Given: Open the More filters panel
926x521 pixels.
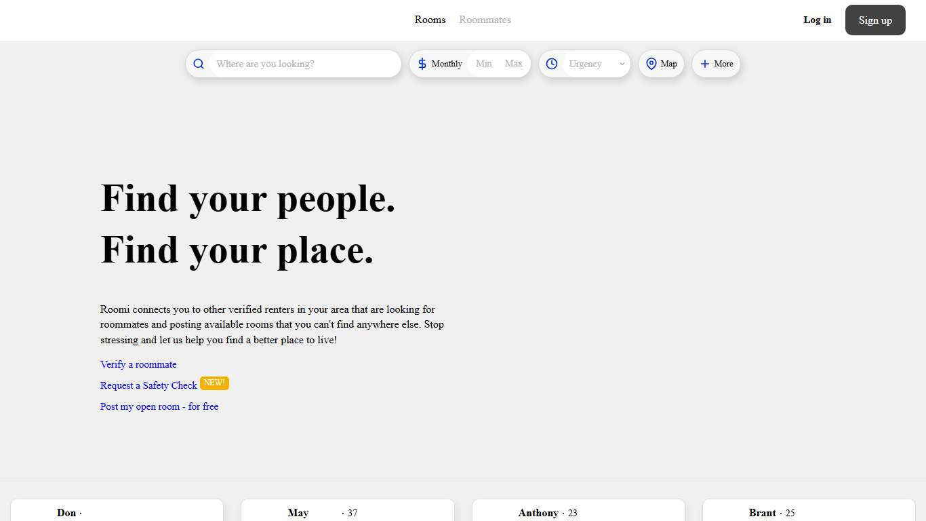Looking at the screenshot, I should point(716,63).
